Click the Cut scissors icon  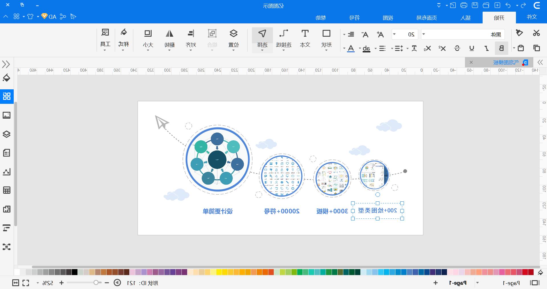pyautogui.click(x=536, y=33)
